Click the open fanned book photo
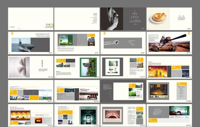200x127 pixels. 19,67
